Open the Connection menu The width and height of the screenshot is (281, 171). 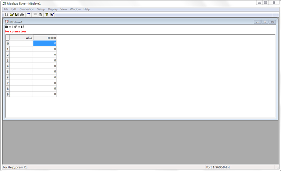point(27,9)
